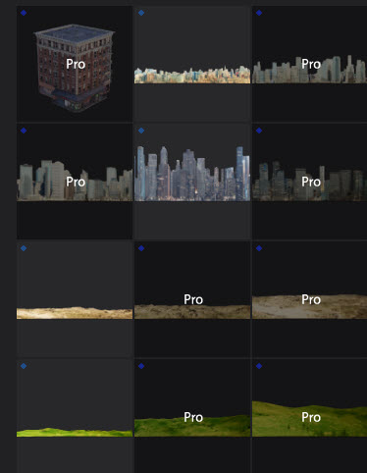This screenshot has width=367, height=473.
Task: Click the diamond icon on the tan blocky skyline card
Action: click(x=24, y=131)
